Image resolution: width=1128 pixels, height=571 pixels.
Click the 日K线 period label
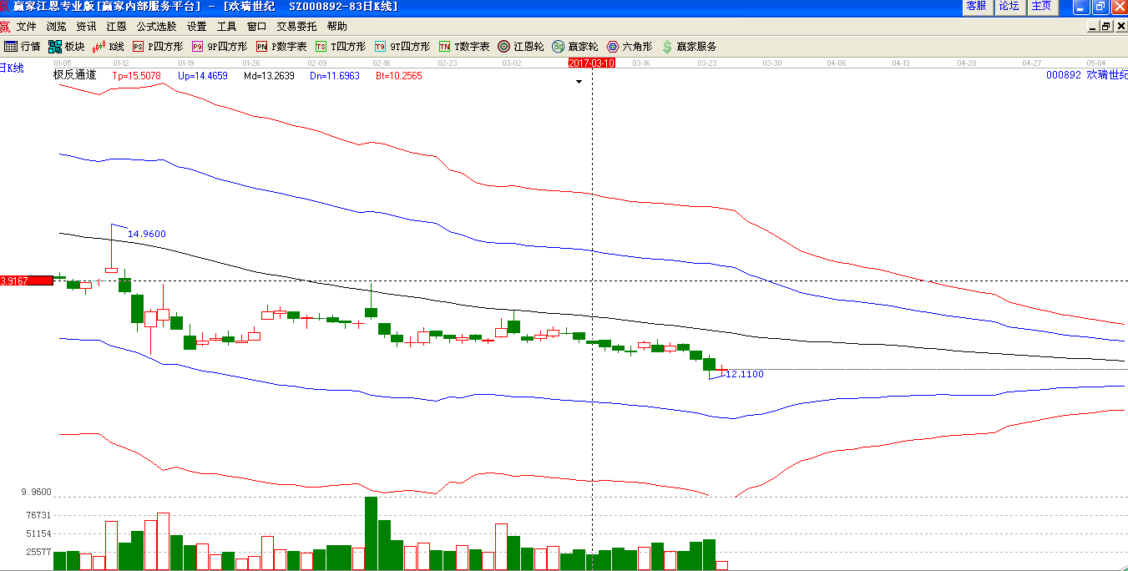click(x=12, y=68)
